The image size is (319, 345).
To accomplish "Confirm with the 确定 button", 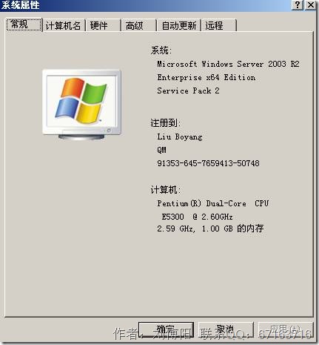I will (x=166, y=329).
